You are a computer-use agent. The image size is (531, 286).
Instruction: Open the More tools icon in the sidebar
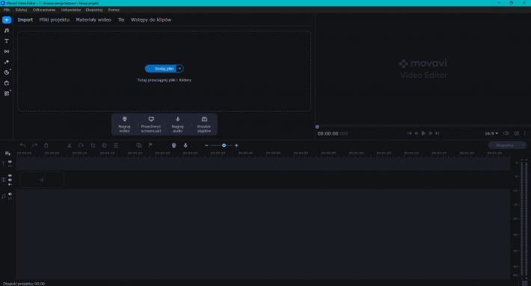[7, 83]
